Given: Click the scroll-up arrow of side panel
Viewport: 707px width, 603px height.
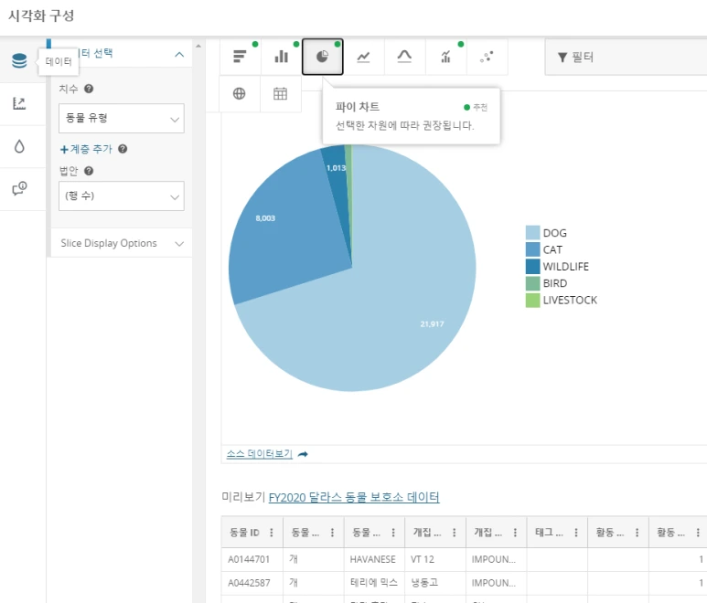Looking at the screenshot, I should click(x=198, y=46).
